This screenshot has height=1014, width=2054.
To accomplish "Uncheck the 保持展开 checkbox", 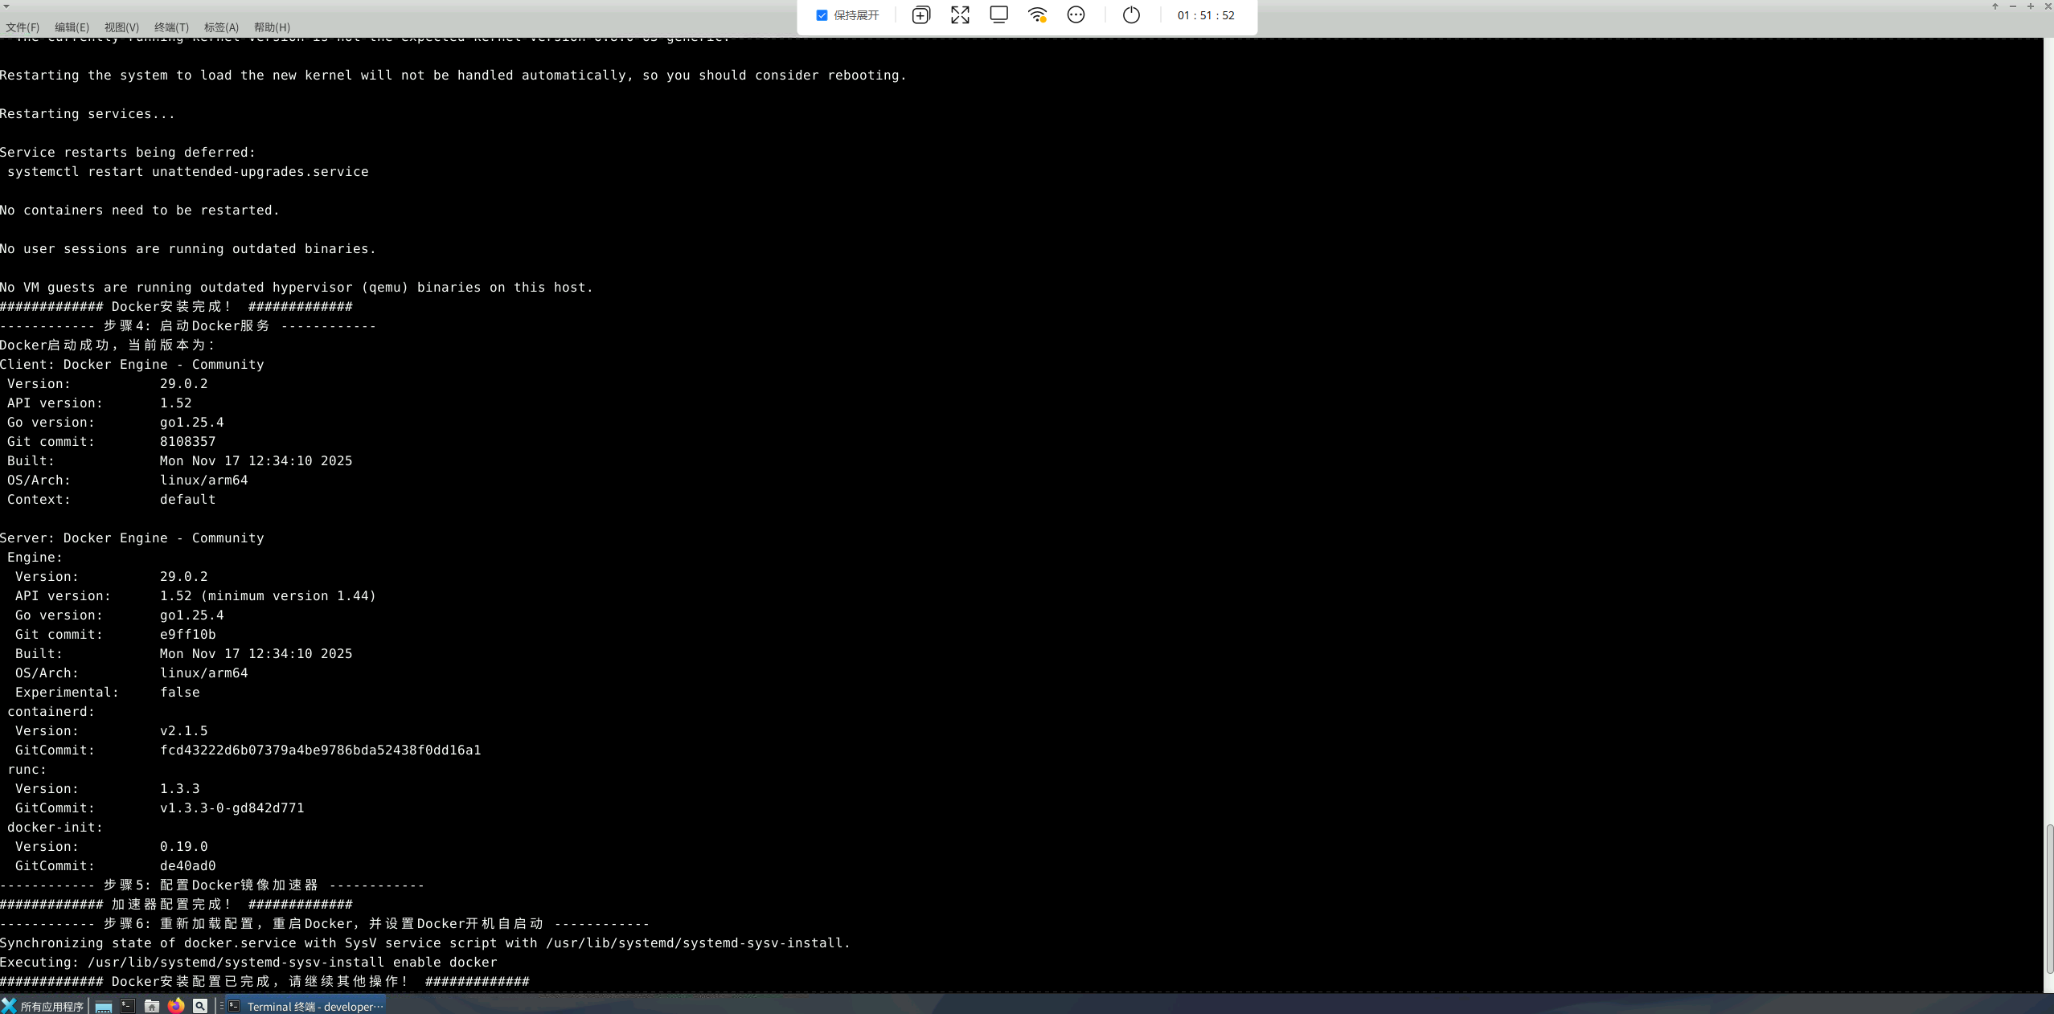I will pos(822,15).
